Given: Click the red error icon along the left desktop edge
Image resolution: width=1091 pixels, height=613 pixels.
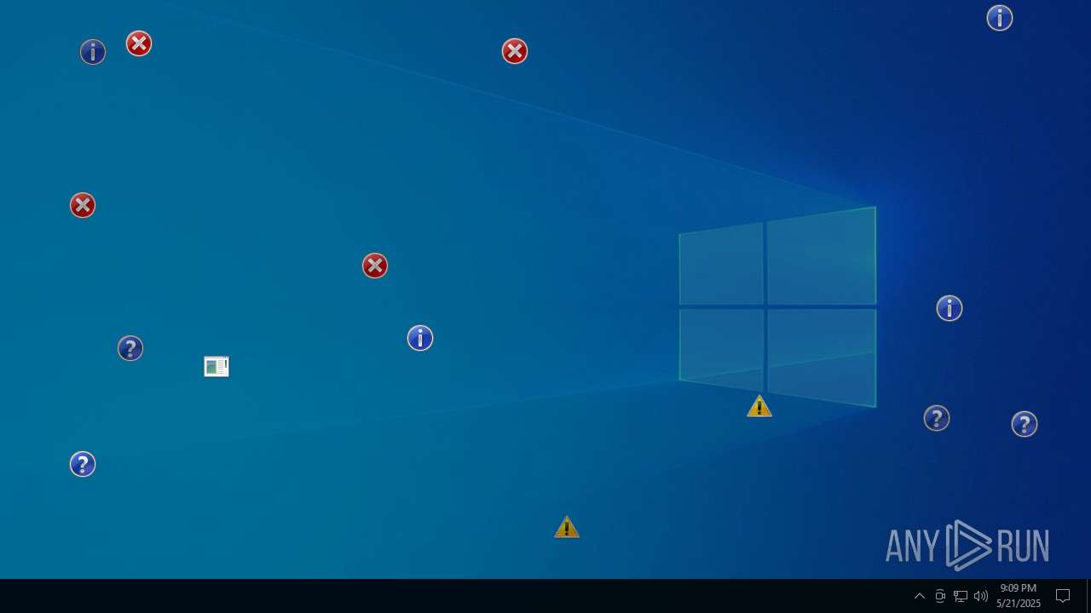Looking at the screenshot, I should pyautogui.click(x=83, y=205).
